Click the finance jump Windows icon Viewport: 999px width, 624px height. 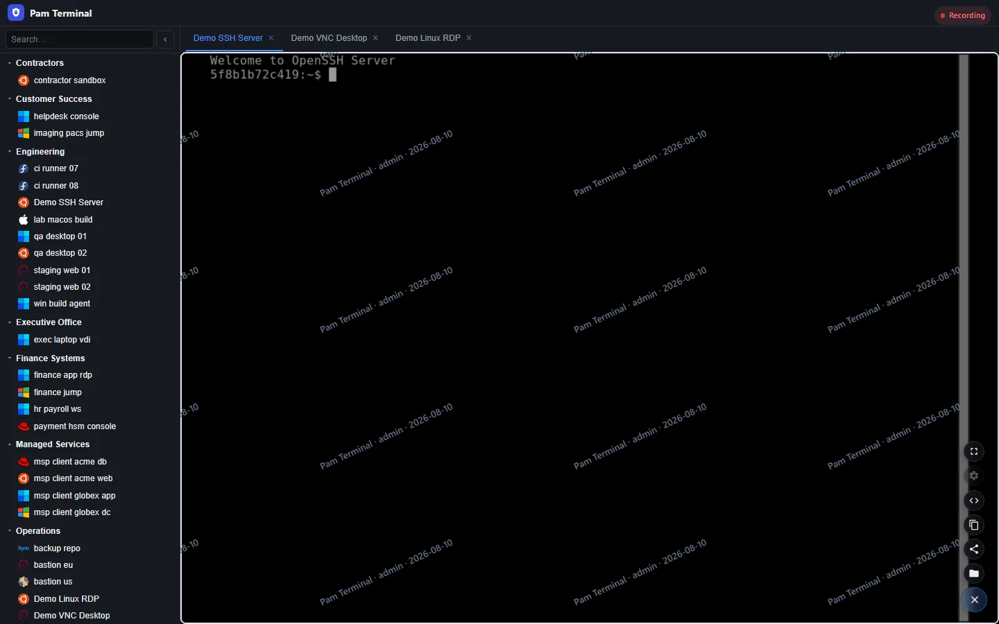[x=24, y=392]
